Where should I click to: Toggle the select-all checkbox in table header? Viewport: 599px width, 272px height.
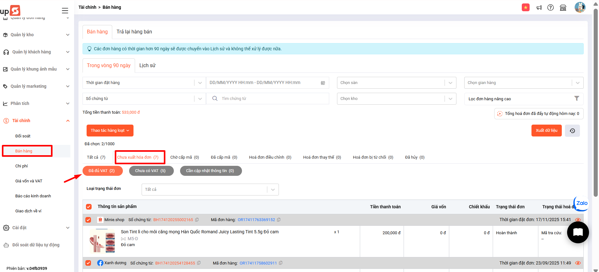pos(89,207)
